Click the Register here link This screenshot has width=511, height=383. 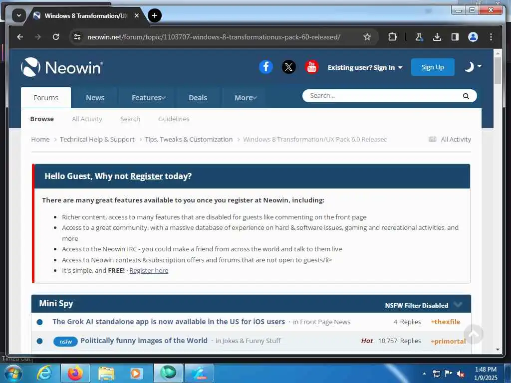click(149, 271)
